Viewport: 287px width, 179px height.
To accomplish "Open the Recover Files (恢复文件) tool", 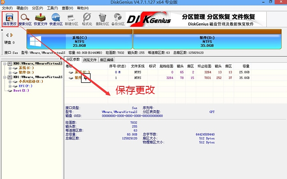I will click(41, 19).
